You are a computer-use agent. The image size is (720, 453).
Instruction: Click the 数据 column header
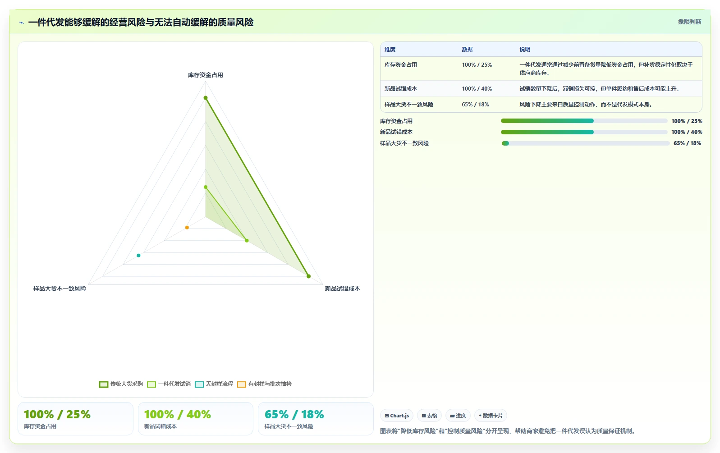pyautogui.click(x=467, y=50)
